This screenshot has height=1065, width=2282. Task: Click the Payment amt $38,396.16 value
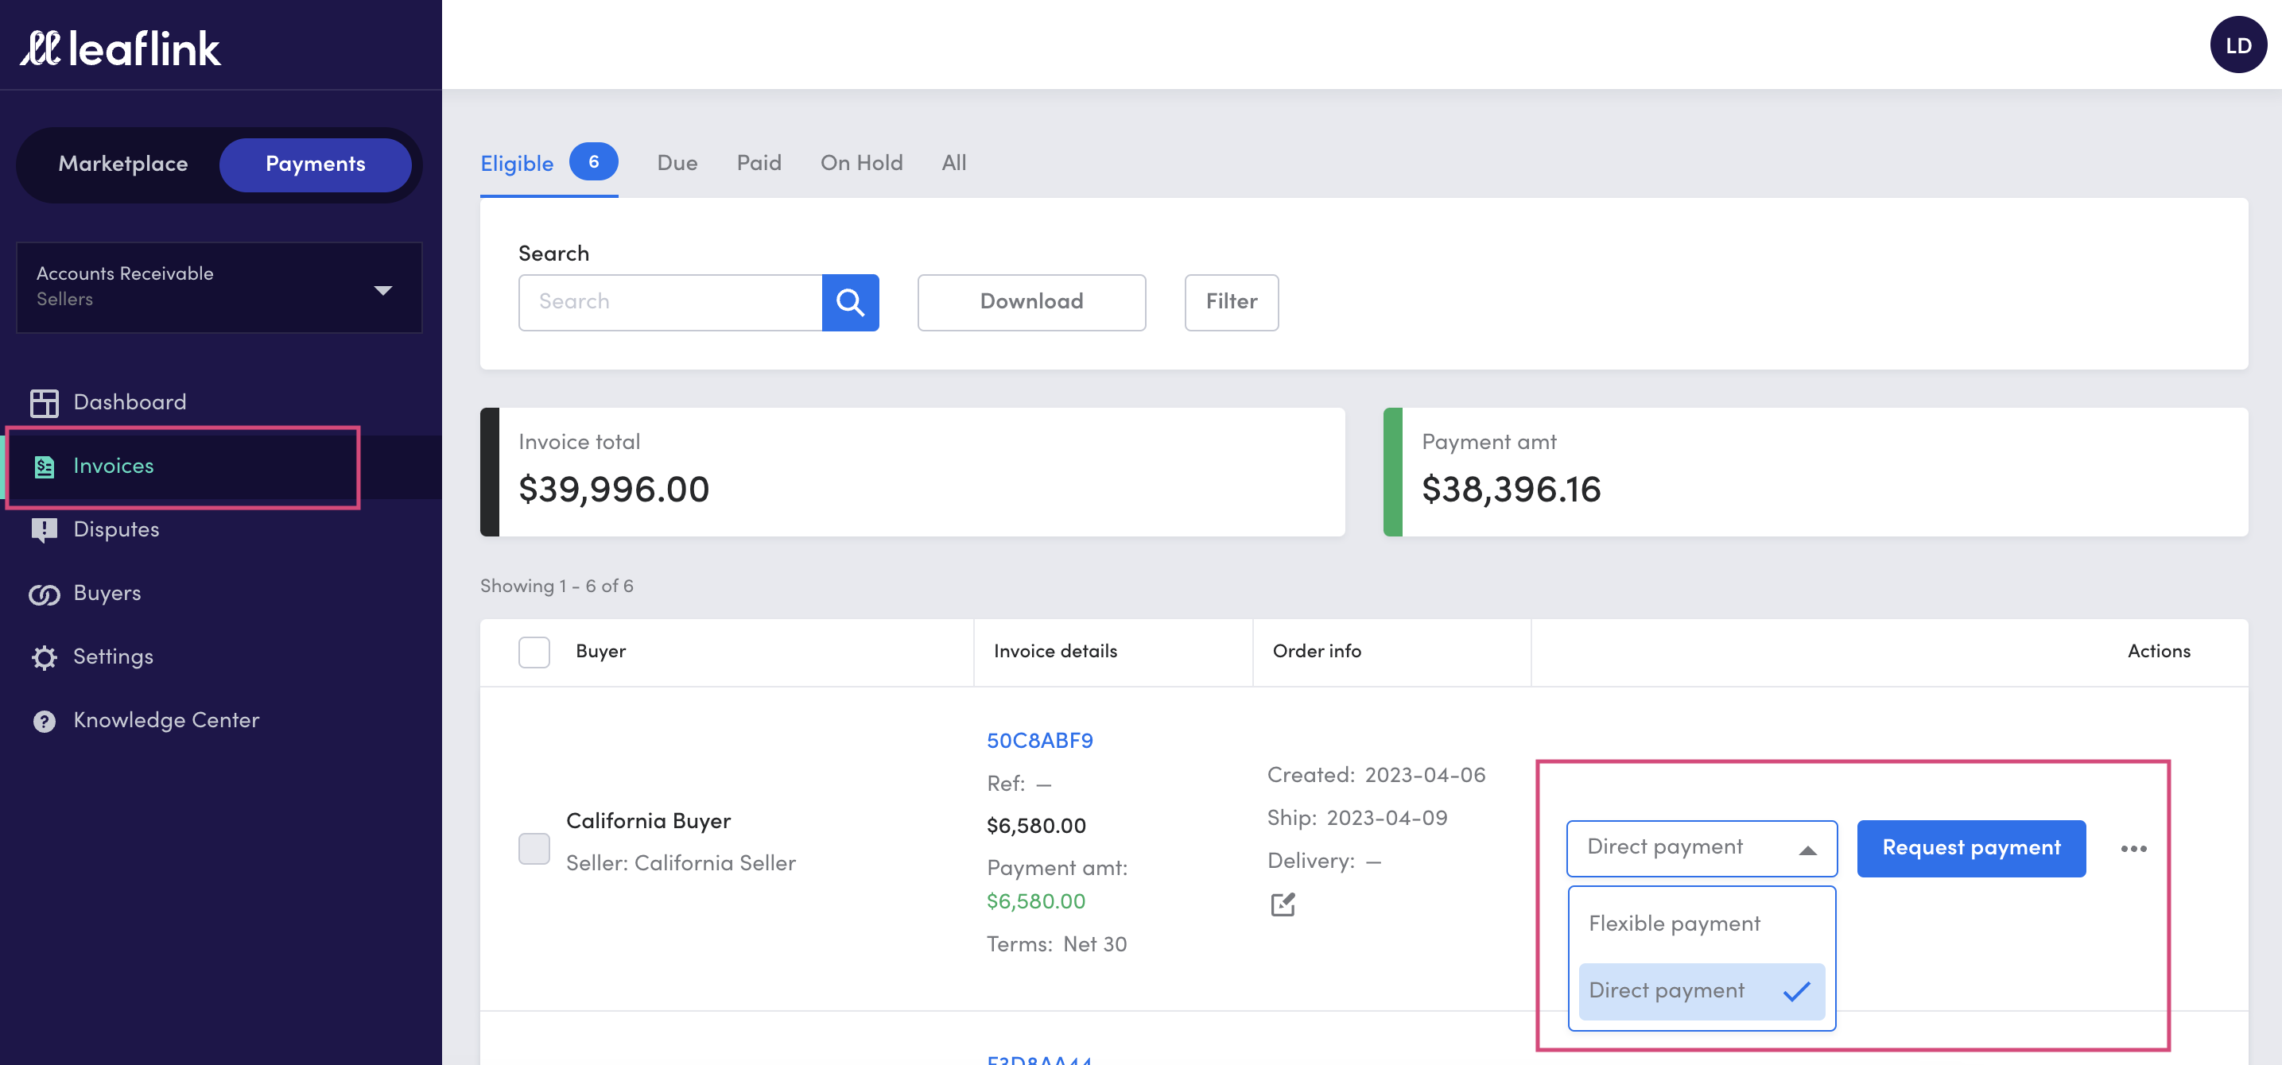coord(1511,490)
